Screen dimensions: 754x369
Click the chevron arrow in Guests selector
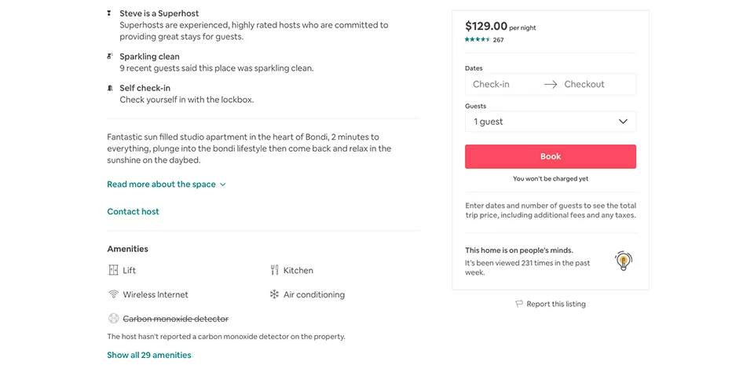(x=623, y=122)
